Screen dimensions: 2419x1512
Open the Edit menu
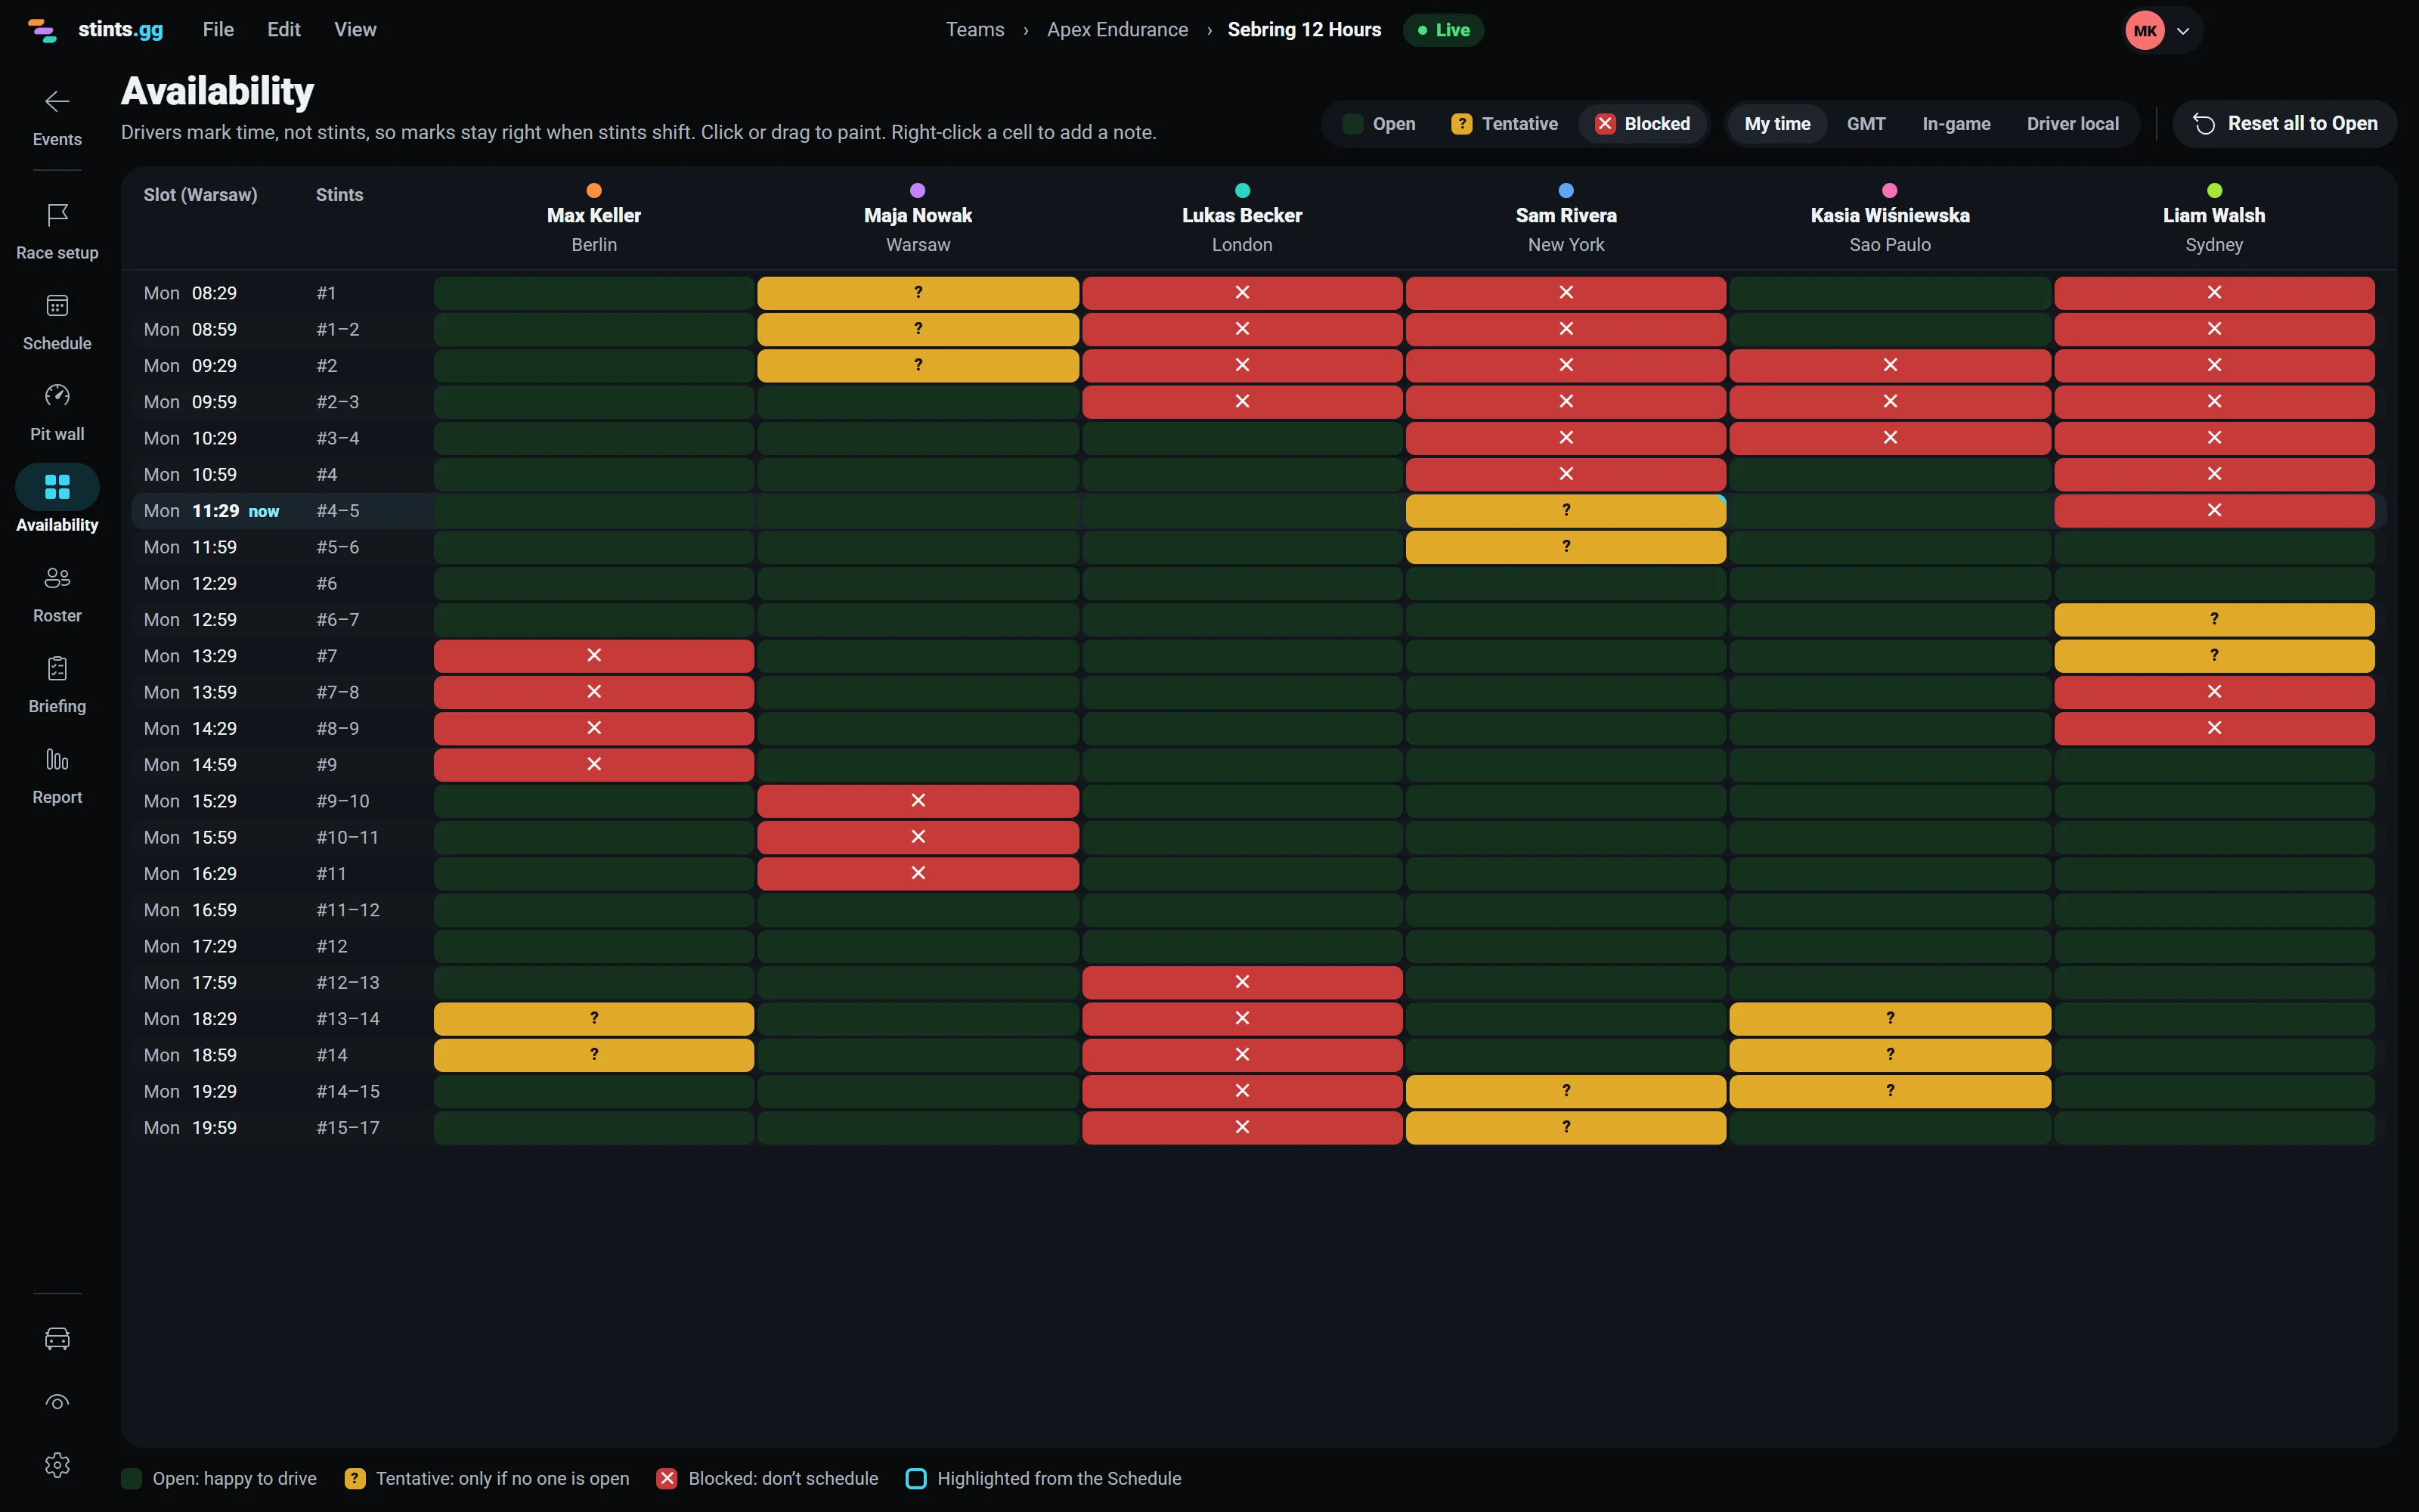[x=284, y=30]
